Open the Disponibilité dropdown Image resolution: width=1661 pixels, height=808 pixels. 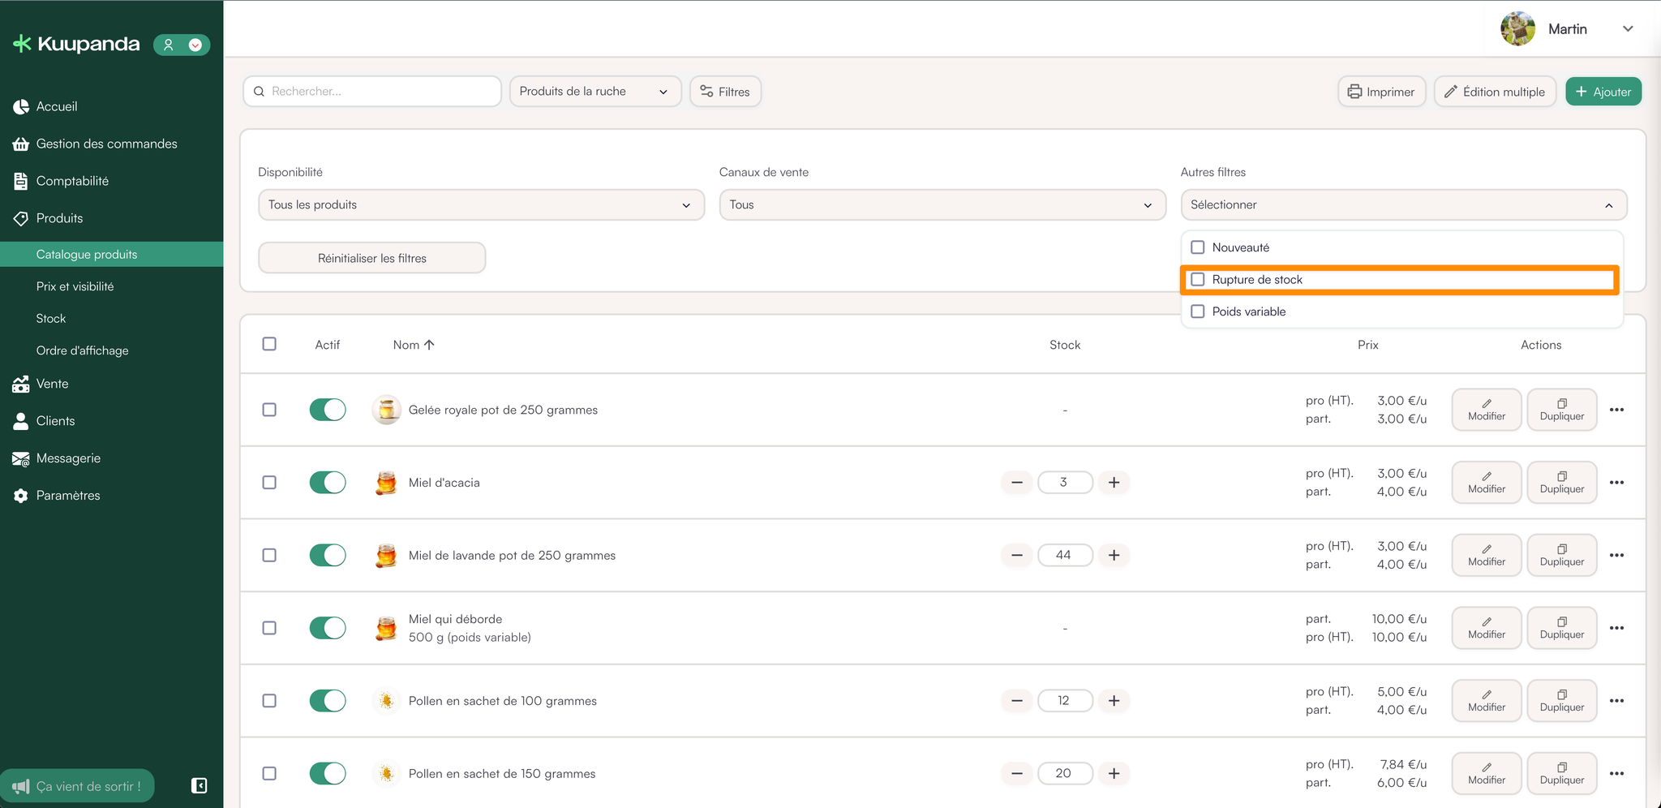(481, 205)
